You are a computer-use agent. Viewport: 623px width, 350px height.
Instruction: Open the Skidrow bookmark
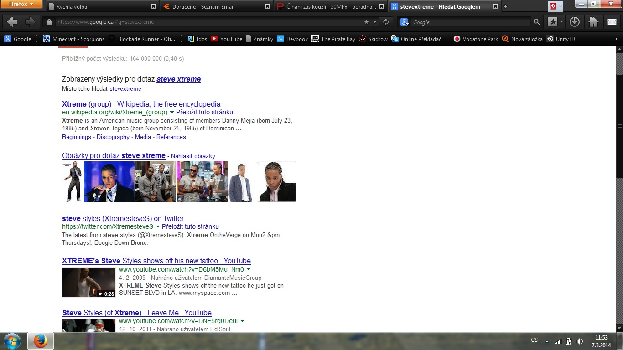pyautogui.click(x=373, y=39)
